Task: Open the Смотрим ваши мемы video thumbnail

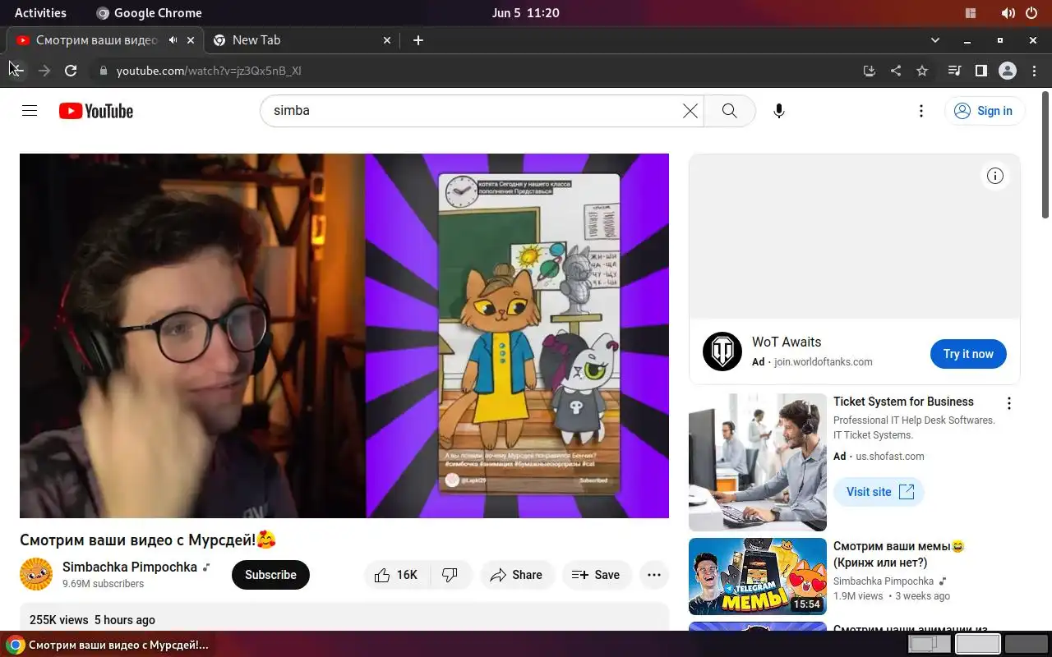Action: [758, 577]
